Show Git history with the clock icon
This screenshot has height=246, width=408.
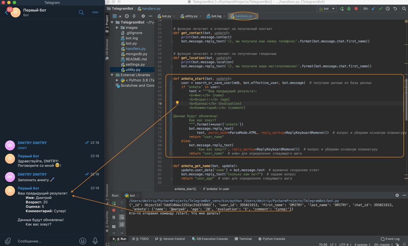[388, 8]
